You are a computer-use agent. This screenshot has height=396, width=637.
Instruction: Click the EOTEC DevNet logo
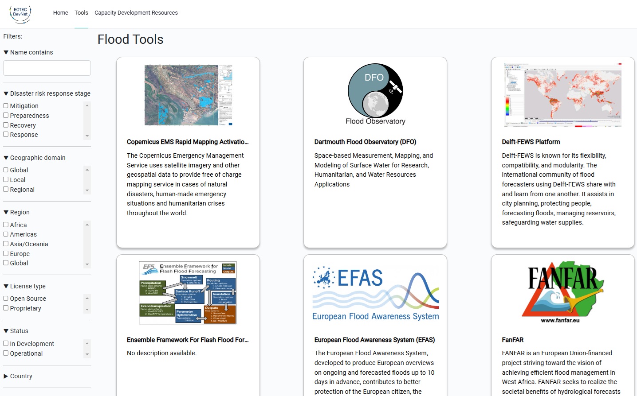[20, 13]
